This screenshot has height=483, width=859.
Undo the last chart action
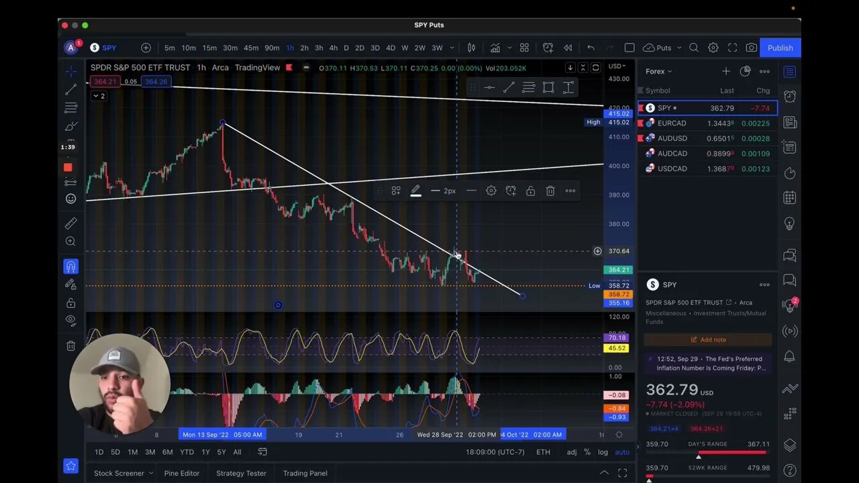(591, 48)
